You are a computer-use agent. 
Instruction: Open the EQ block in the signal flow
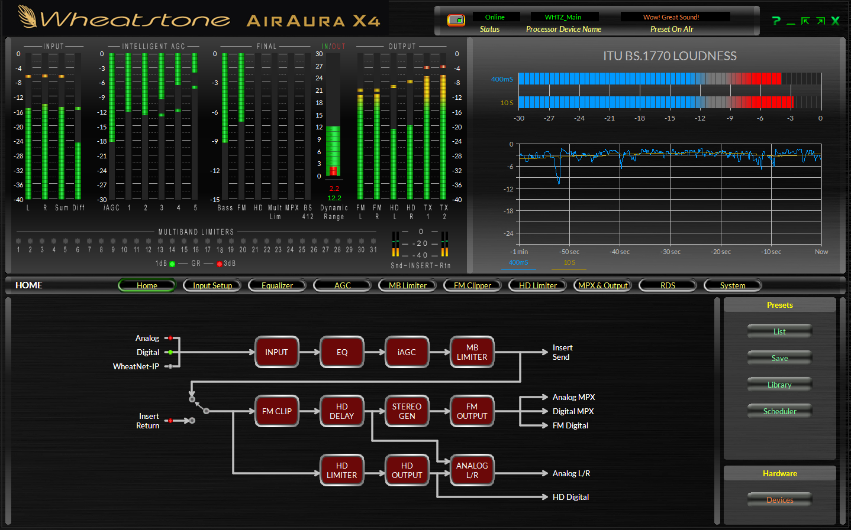[x=341, y=352]
